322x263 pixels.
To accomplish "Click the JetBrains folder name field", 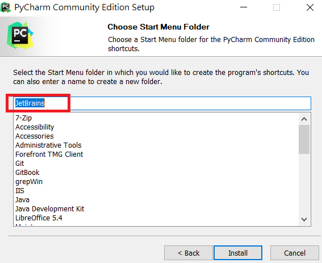I will pos(162,103).
